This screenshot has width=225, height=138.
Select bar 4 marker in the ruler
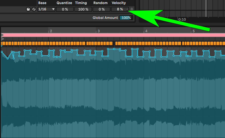(146, 31)
